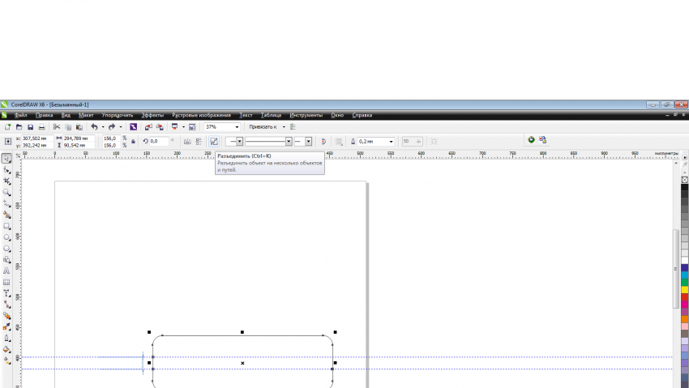This screenshot has width=689, height=388.
Task: Open the Привязать к snap dropdown
Action: (284, 127)
